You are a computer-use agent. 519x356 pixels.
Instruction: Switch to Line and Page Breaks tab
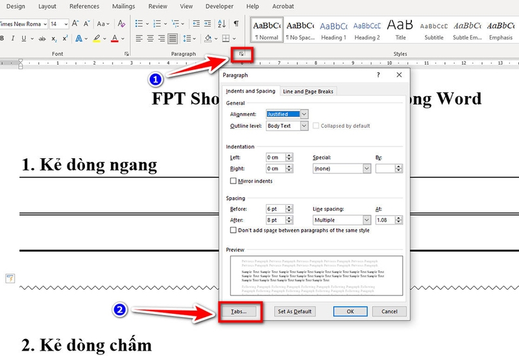[308, 91]
